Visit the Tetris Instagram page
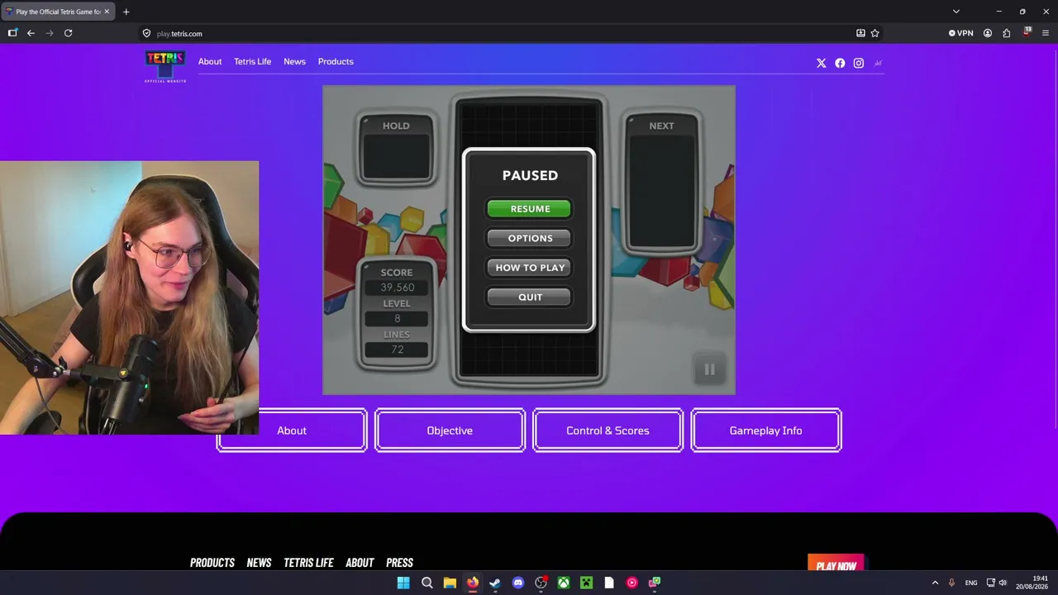The width and height of the screenshot is (1058, 595). tap(859, 63)
